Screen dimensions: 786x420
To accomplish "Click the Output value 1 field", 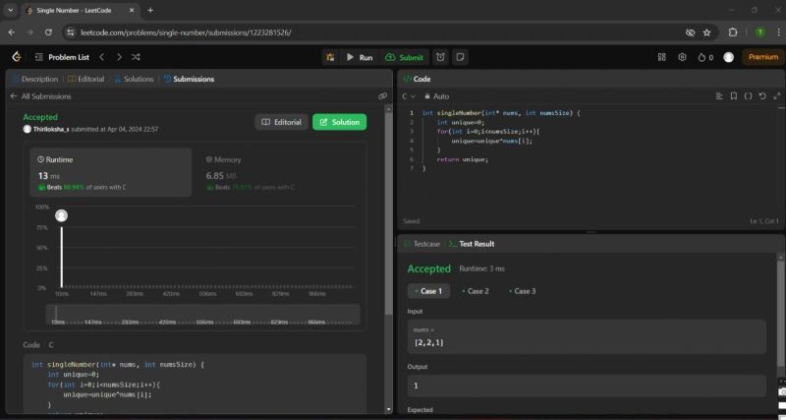I will click(x=587, y=386).
